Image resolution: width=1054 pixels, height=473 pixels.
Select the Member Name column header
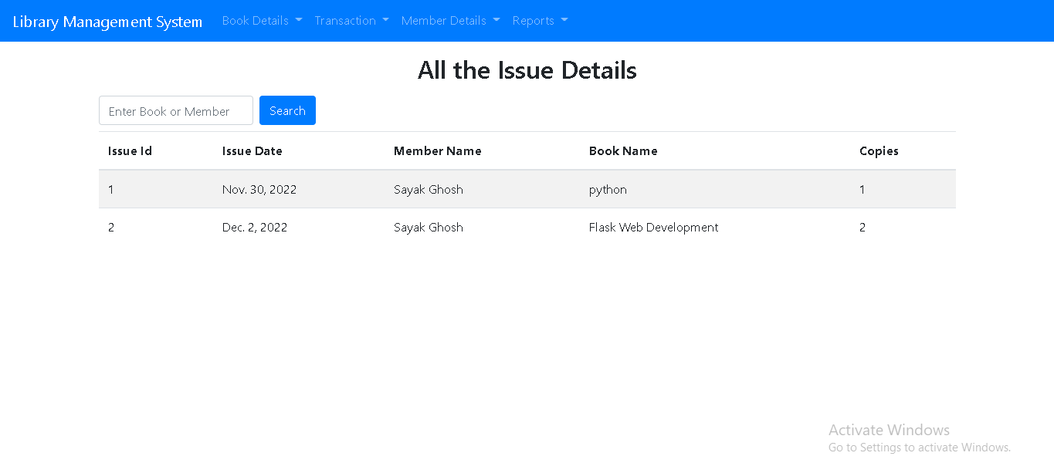coord(437,150)
